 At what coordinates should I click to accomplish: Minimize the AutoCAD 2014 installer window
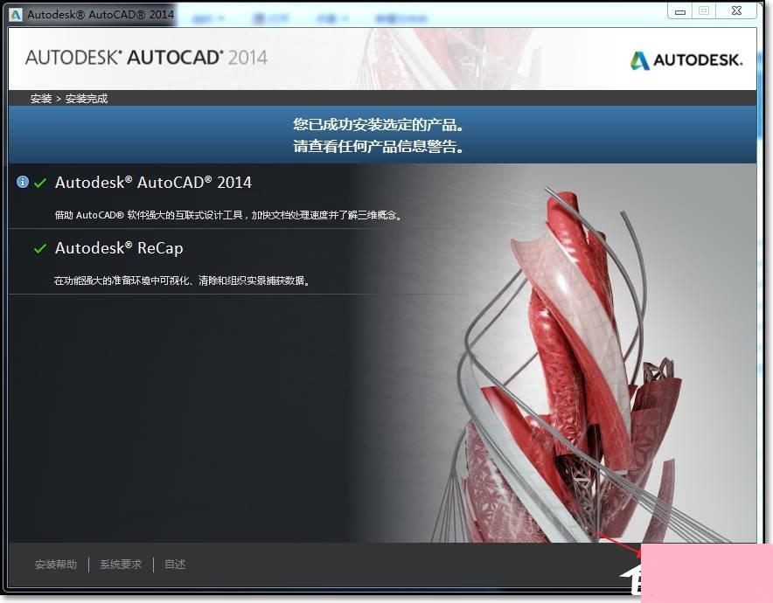tap(680, 10)
